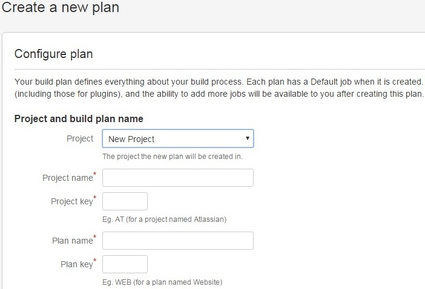Click the arrow on the Project select box
The width and height of the screenshot is (425, 289).
tap(247, 138)
